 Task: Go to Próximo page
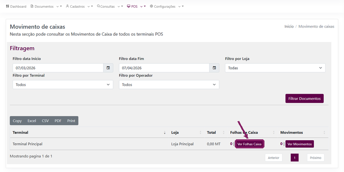coord(316,158)
